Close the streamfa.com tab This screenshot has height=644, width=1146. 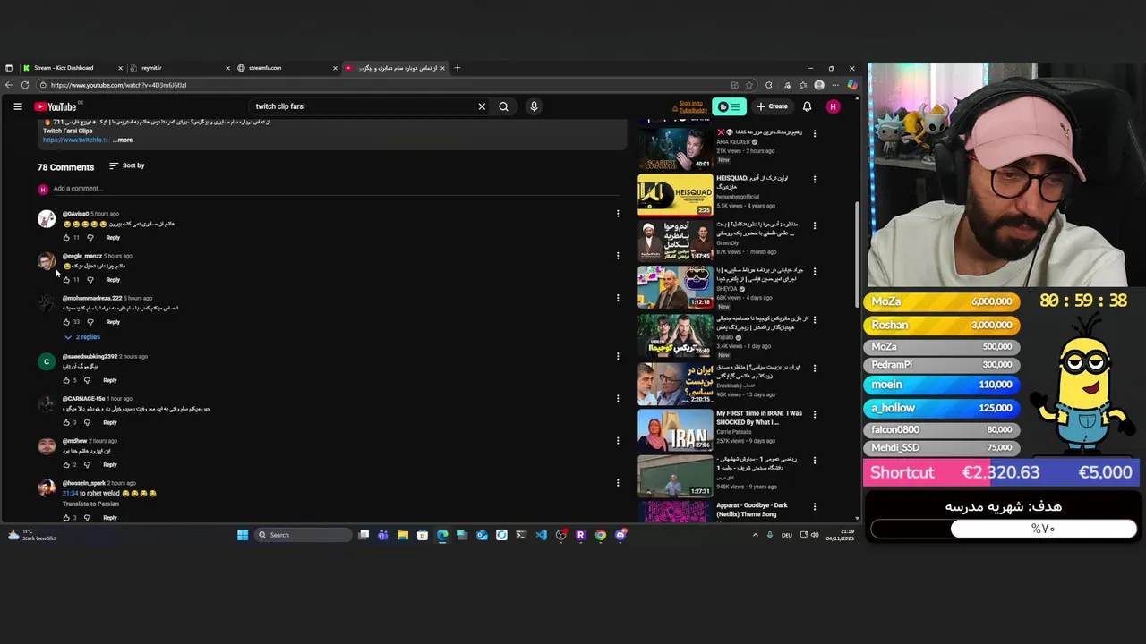[335, 68]
